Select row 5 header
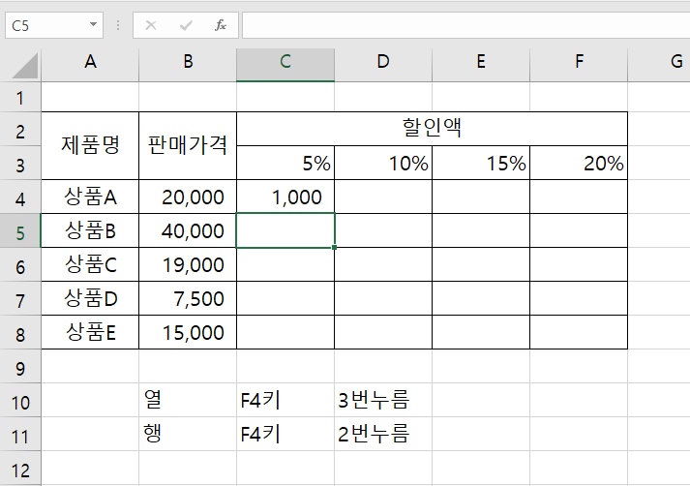This screenshot has height=486, width=690. coord(20,232)
